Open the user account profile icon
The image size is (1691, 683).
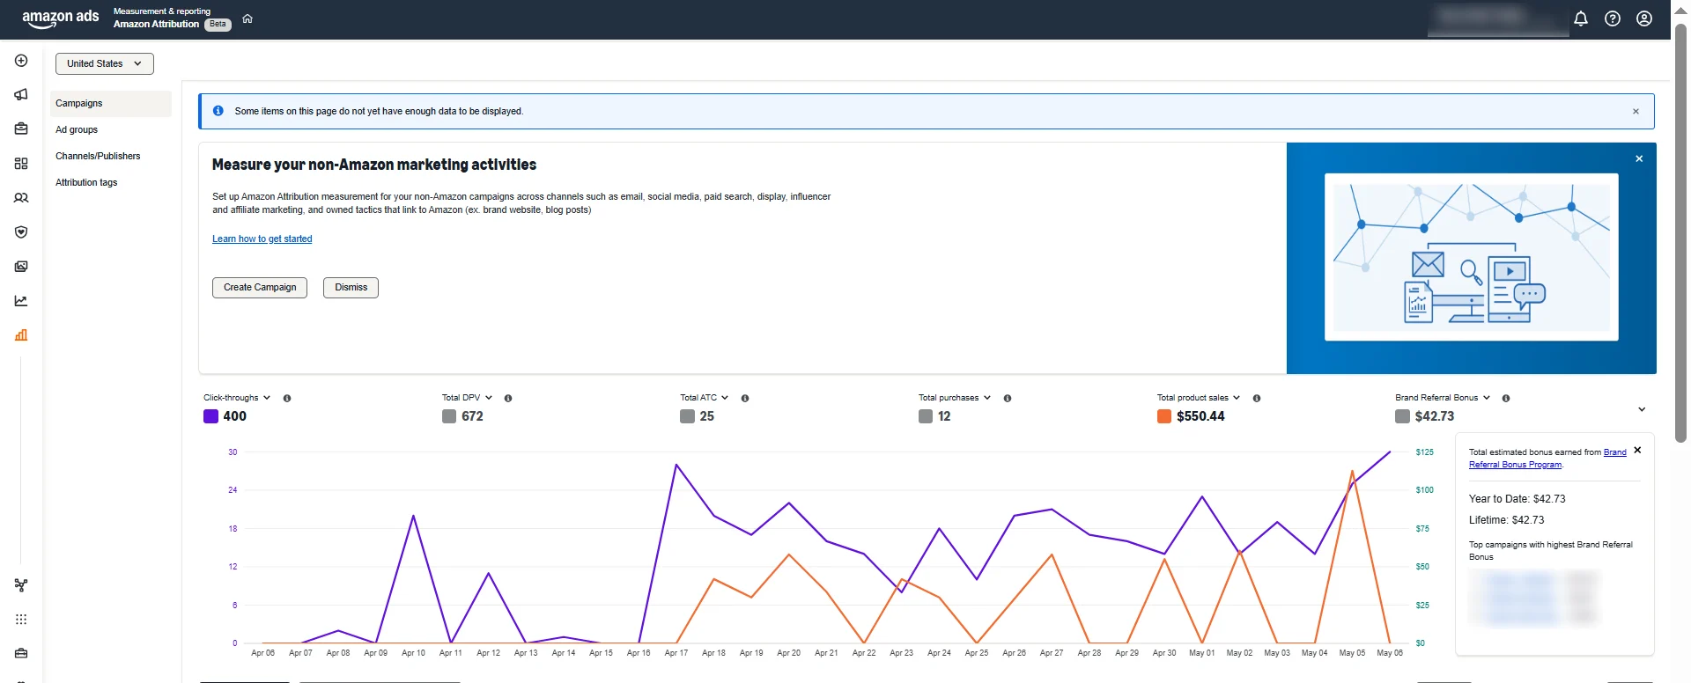[x=1644, y=18]
